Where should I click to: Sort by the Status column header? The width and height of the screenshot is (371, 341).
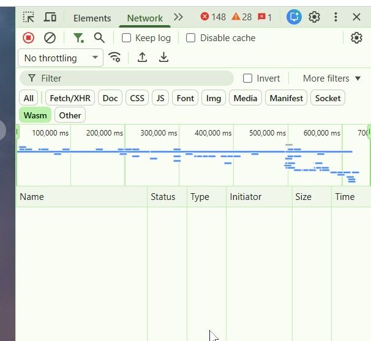coord(167,197)
